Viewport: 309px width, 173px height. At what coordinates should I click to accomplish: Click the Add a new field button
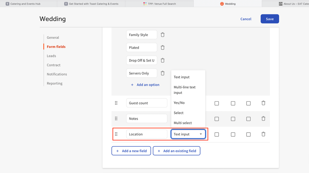point(131,151)
